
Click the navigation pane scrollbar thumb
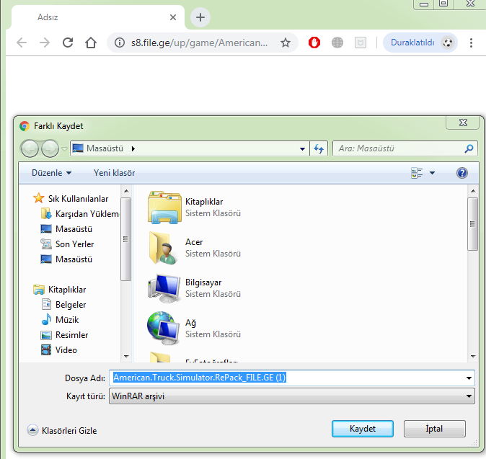(x=125, y=239)
